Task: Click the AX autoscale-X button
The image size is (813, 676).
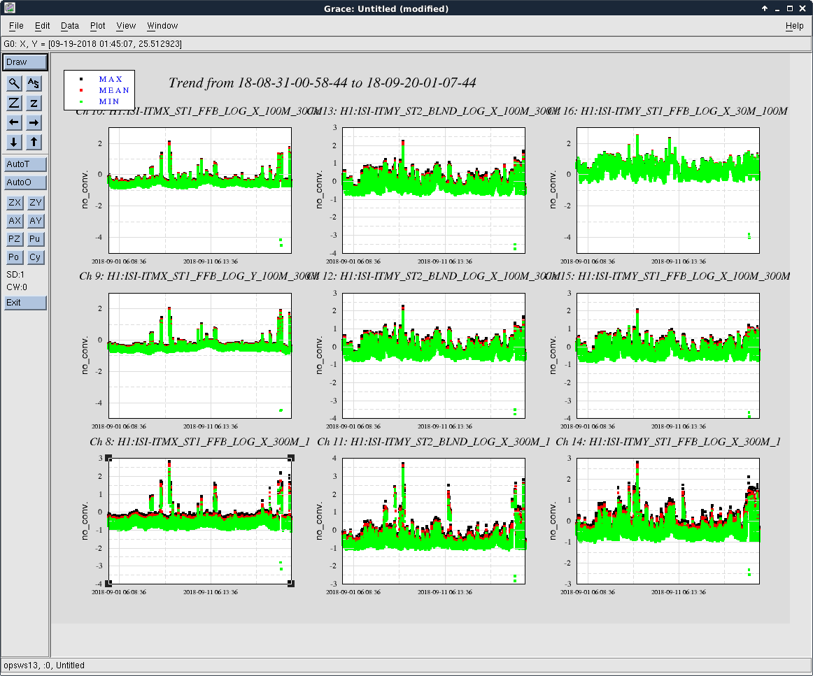Action: (x=15, y=221)
